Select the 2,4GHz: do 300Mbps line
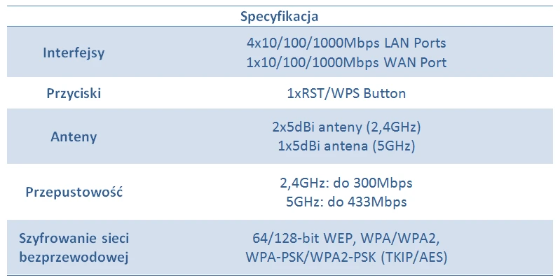 pyautogui.click(x=346, y=183)
